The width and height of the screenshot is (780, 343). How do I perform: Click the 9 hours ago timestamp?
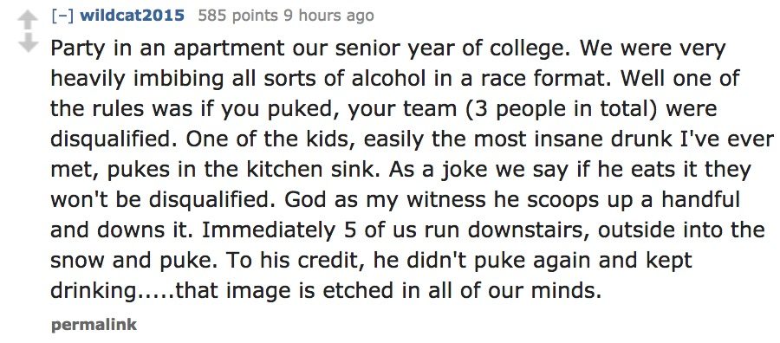[328, 16]
